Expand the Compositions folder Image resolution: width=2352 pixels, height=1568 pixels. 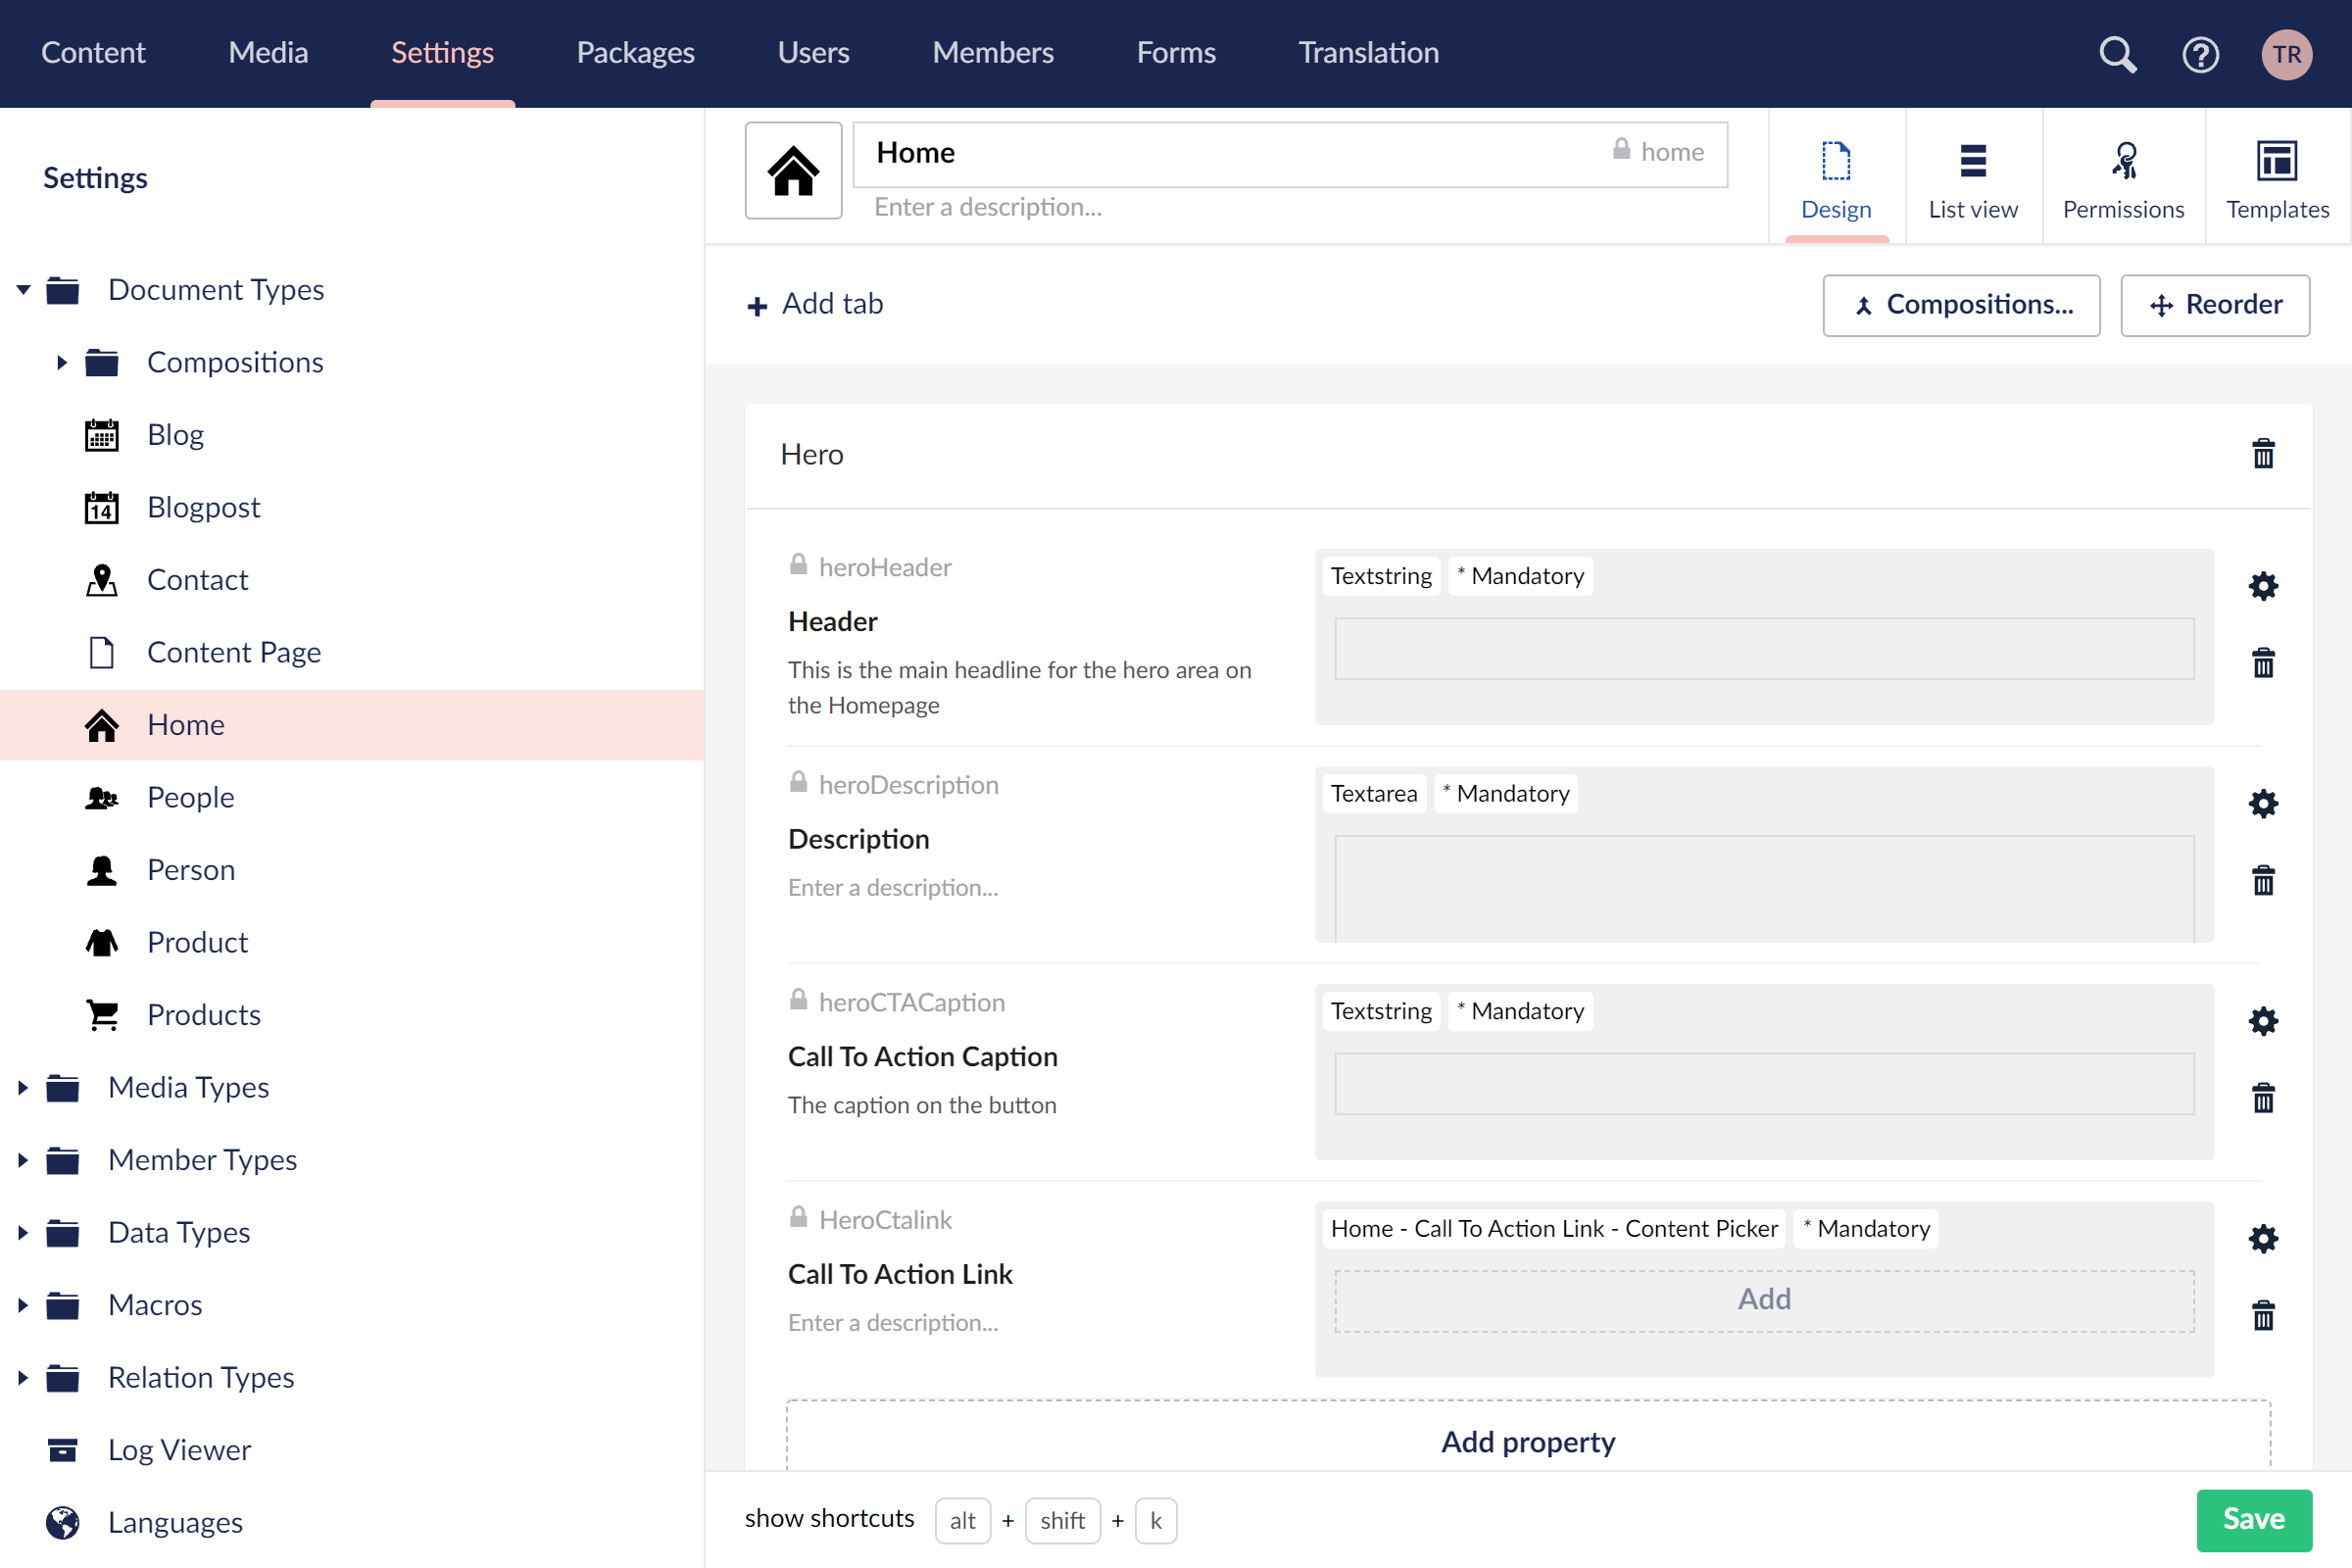point(62,362)
